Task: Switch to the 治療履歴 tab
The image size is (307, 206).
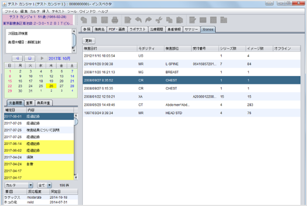Action: point(157,29)
